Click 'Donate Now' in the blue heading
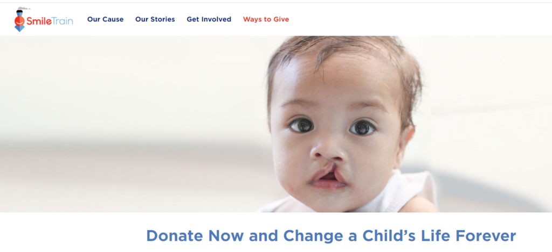Screen dimensions: 552x252 coord(195,235)
